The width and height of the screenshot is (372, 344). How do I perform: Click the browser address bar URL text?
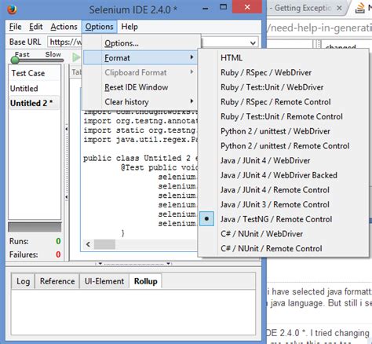(319, 27)
